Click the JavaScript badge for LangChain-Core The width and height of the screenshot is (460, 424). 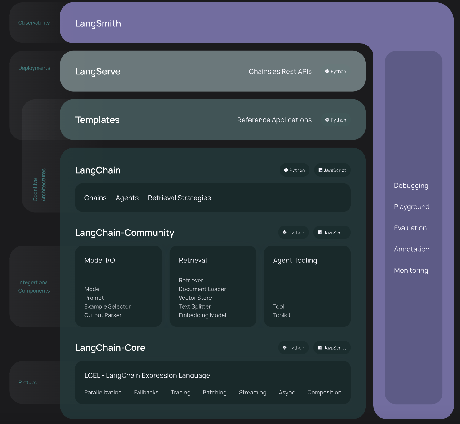click(x=332, y=348)
